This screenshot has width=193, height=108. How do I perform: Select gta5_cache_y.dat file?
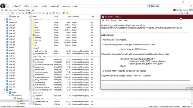click(x=41, y=51)
